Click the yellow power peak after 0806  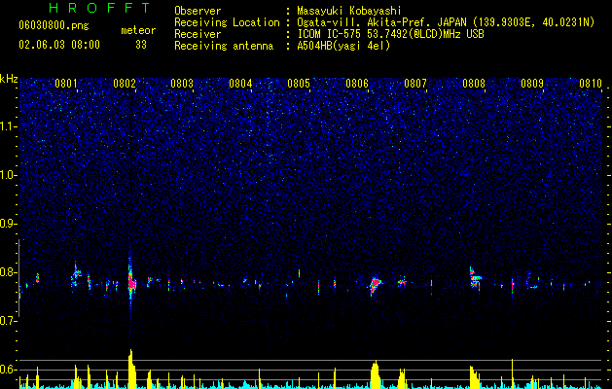pos(376,374)
